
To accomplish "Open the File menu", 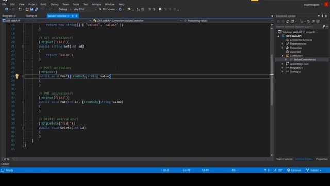I will coord(4,4).
